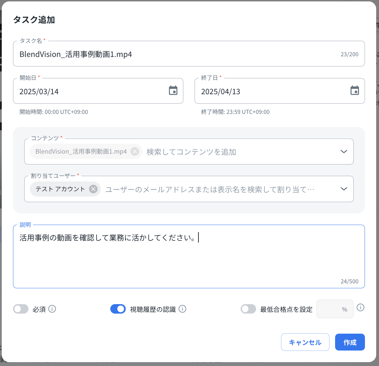The height and width of the screenshot is (366, 379).
Task: Enable the 必須 toggle switch
Action: 21,309
